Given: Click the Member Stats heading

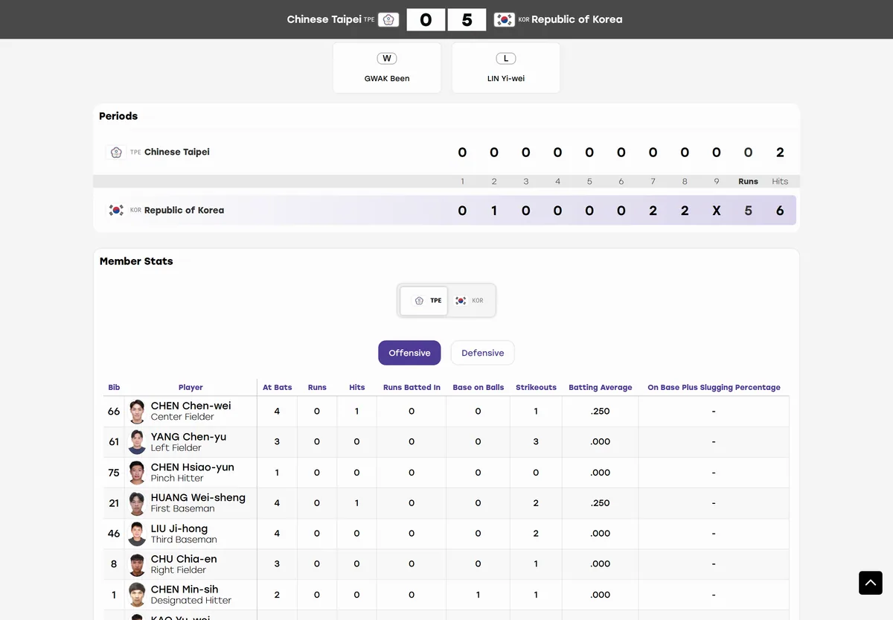Looking at the screenshot, I should point(136,261).
